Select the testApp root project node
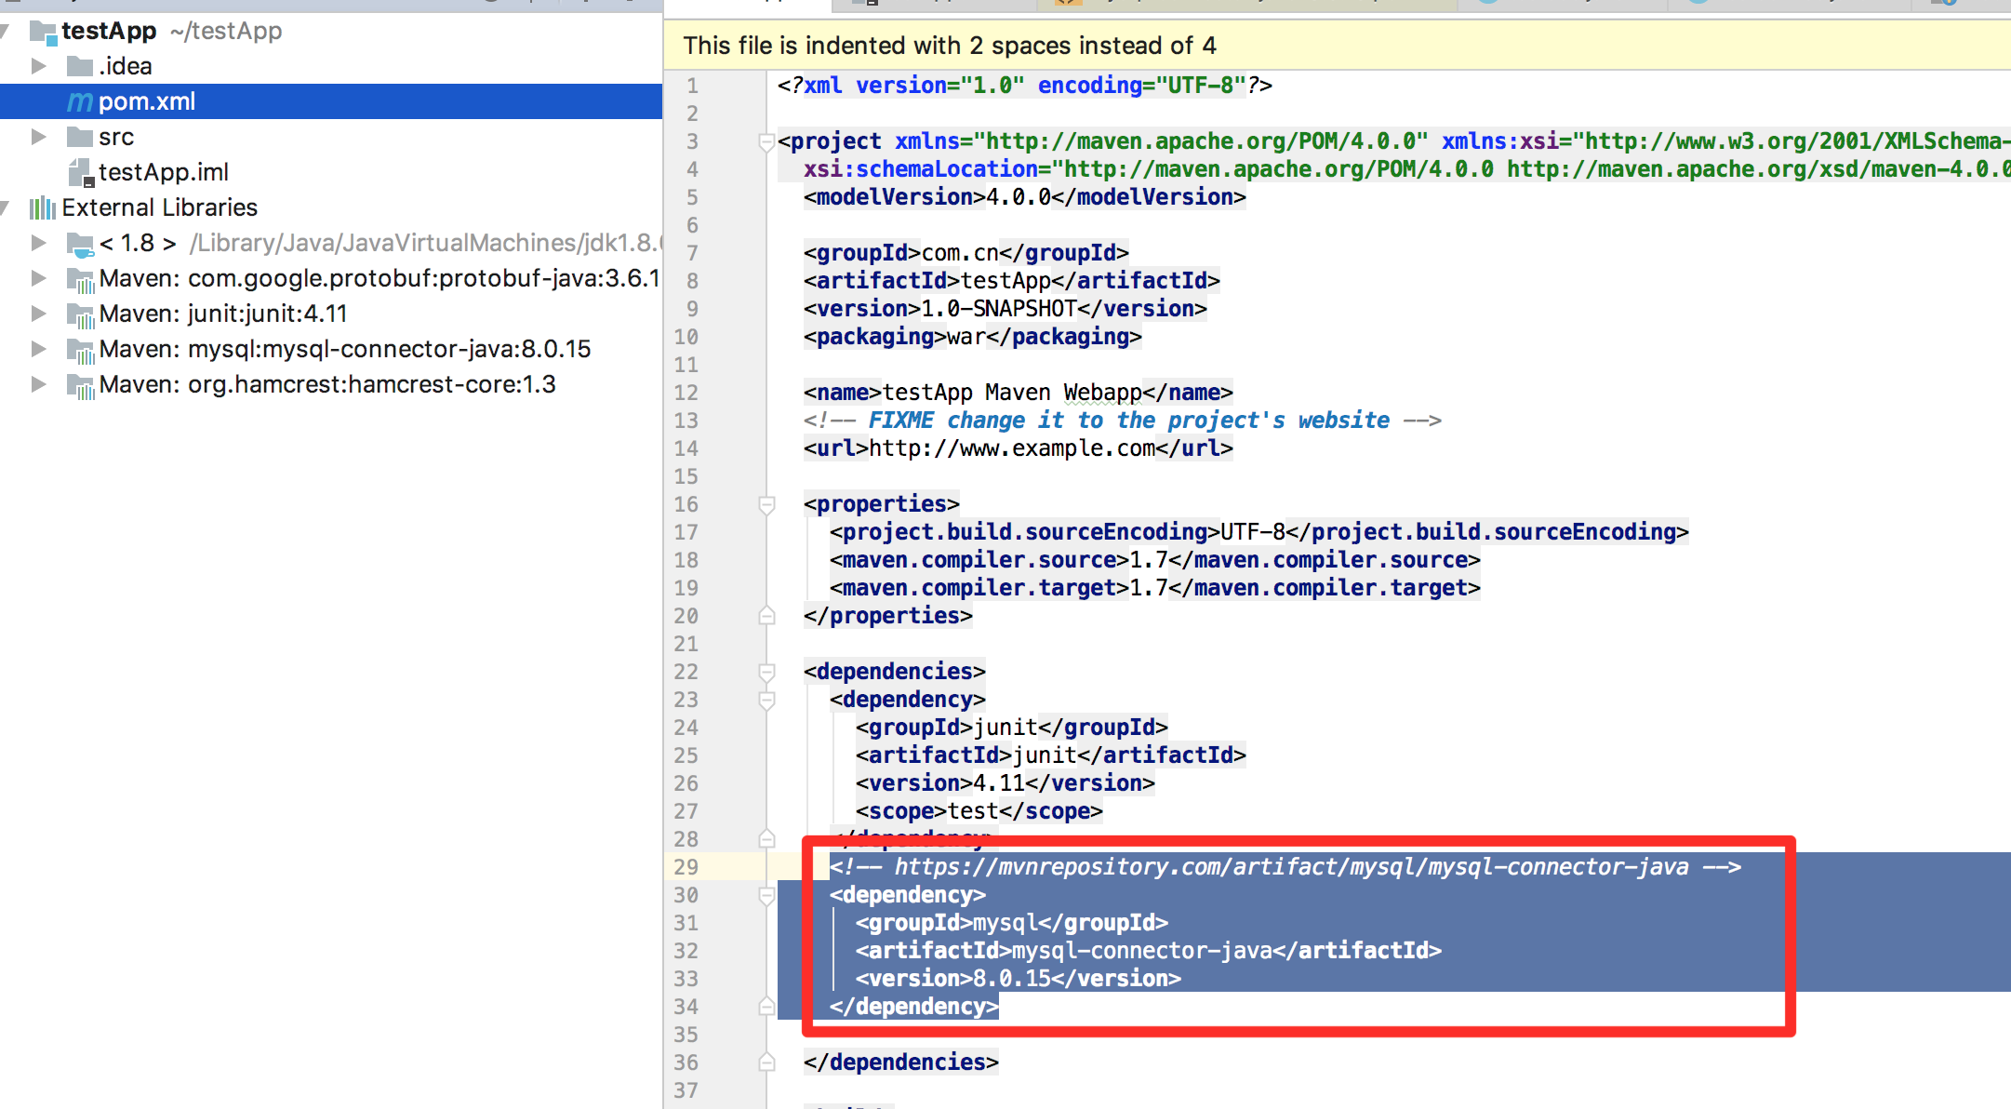The width and height of the screenshot is (2011, 1109). (331, 31)
